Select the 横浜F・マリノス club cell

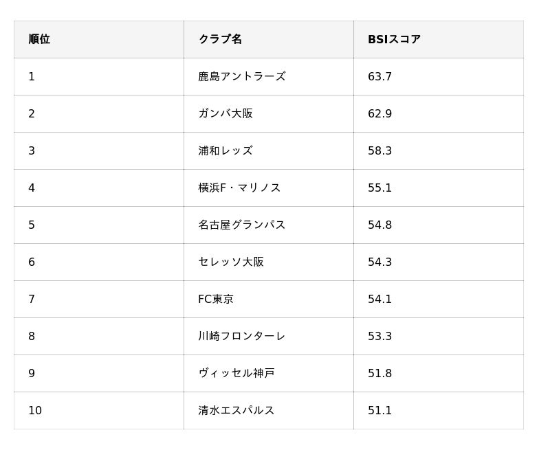point(269,188)
